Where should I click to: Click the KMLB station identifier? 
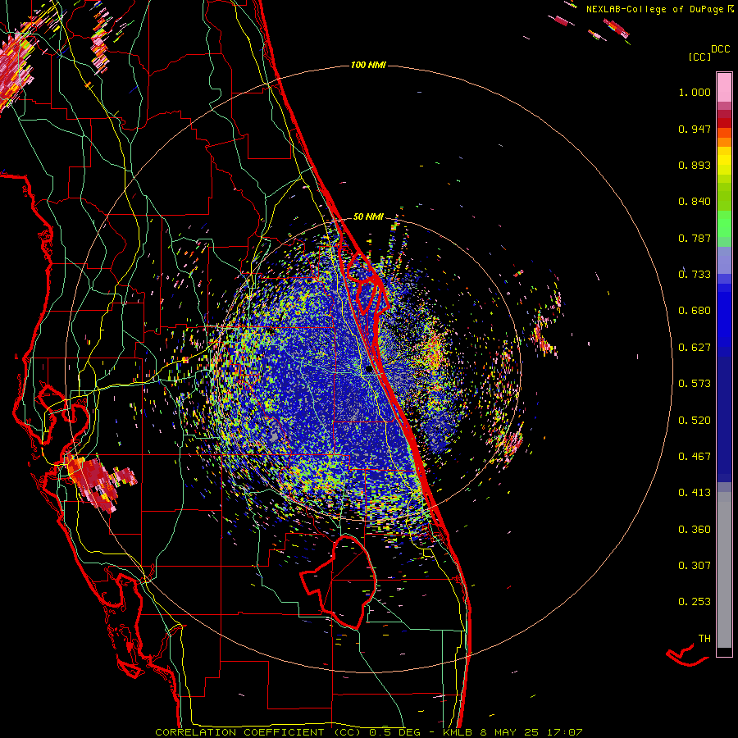(x=458, y=732)
